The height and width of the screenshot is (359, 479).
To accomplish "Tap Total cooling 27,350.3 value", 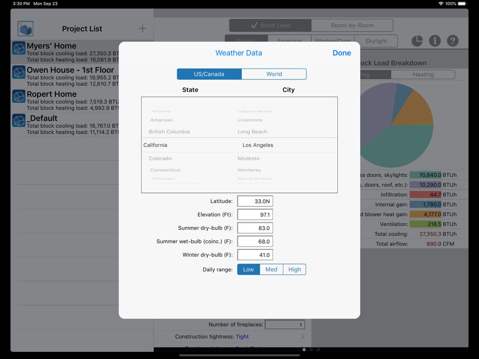I will pyautogui.click(x=431, y=234).
